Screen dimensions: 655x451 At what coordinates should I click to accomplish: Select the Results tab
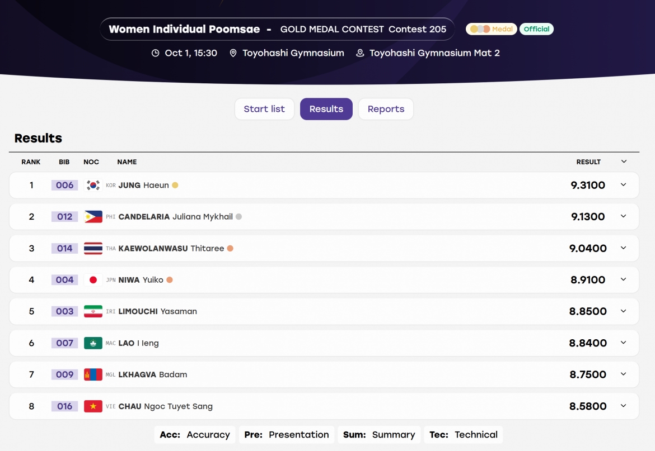coord(326,109)
